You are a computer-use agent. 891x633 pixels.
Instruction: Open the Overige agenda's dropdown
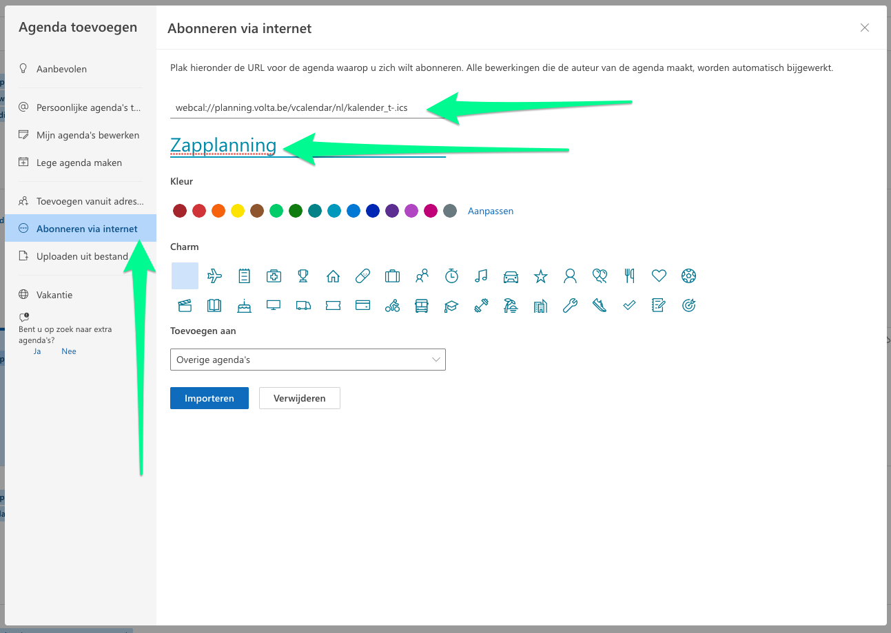308,360
